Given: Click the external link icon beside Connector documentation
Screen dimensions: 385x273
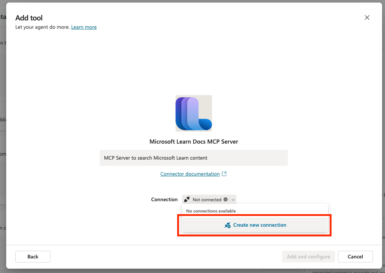Looking at the screenshot, I should [x=224, y=174].
